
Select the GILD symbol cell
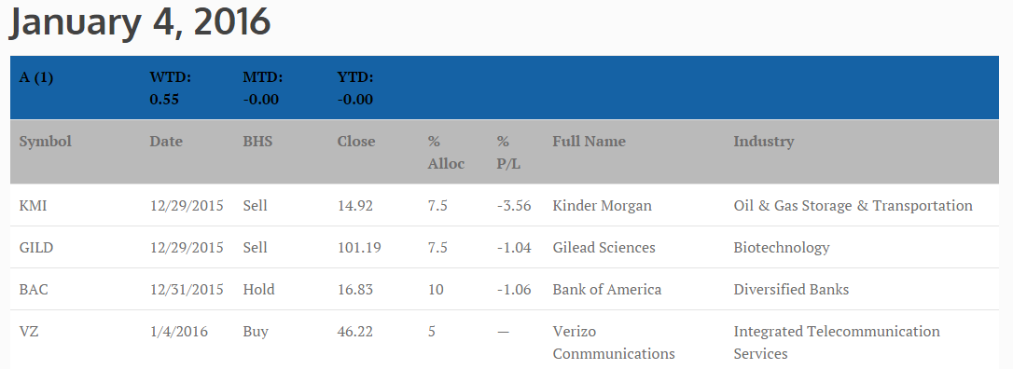[36, 248]
